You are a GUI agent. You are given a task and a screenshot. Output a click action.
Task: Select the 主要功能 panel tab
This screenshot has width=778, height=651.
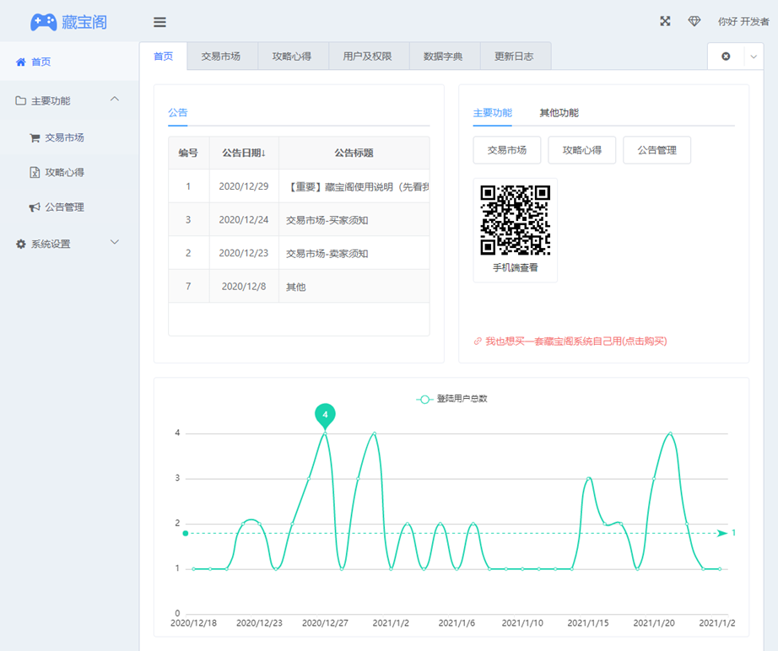click(x=492, y=113)
